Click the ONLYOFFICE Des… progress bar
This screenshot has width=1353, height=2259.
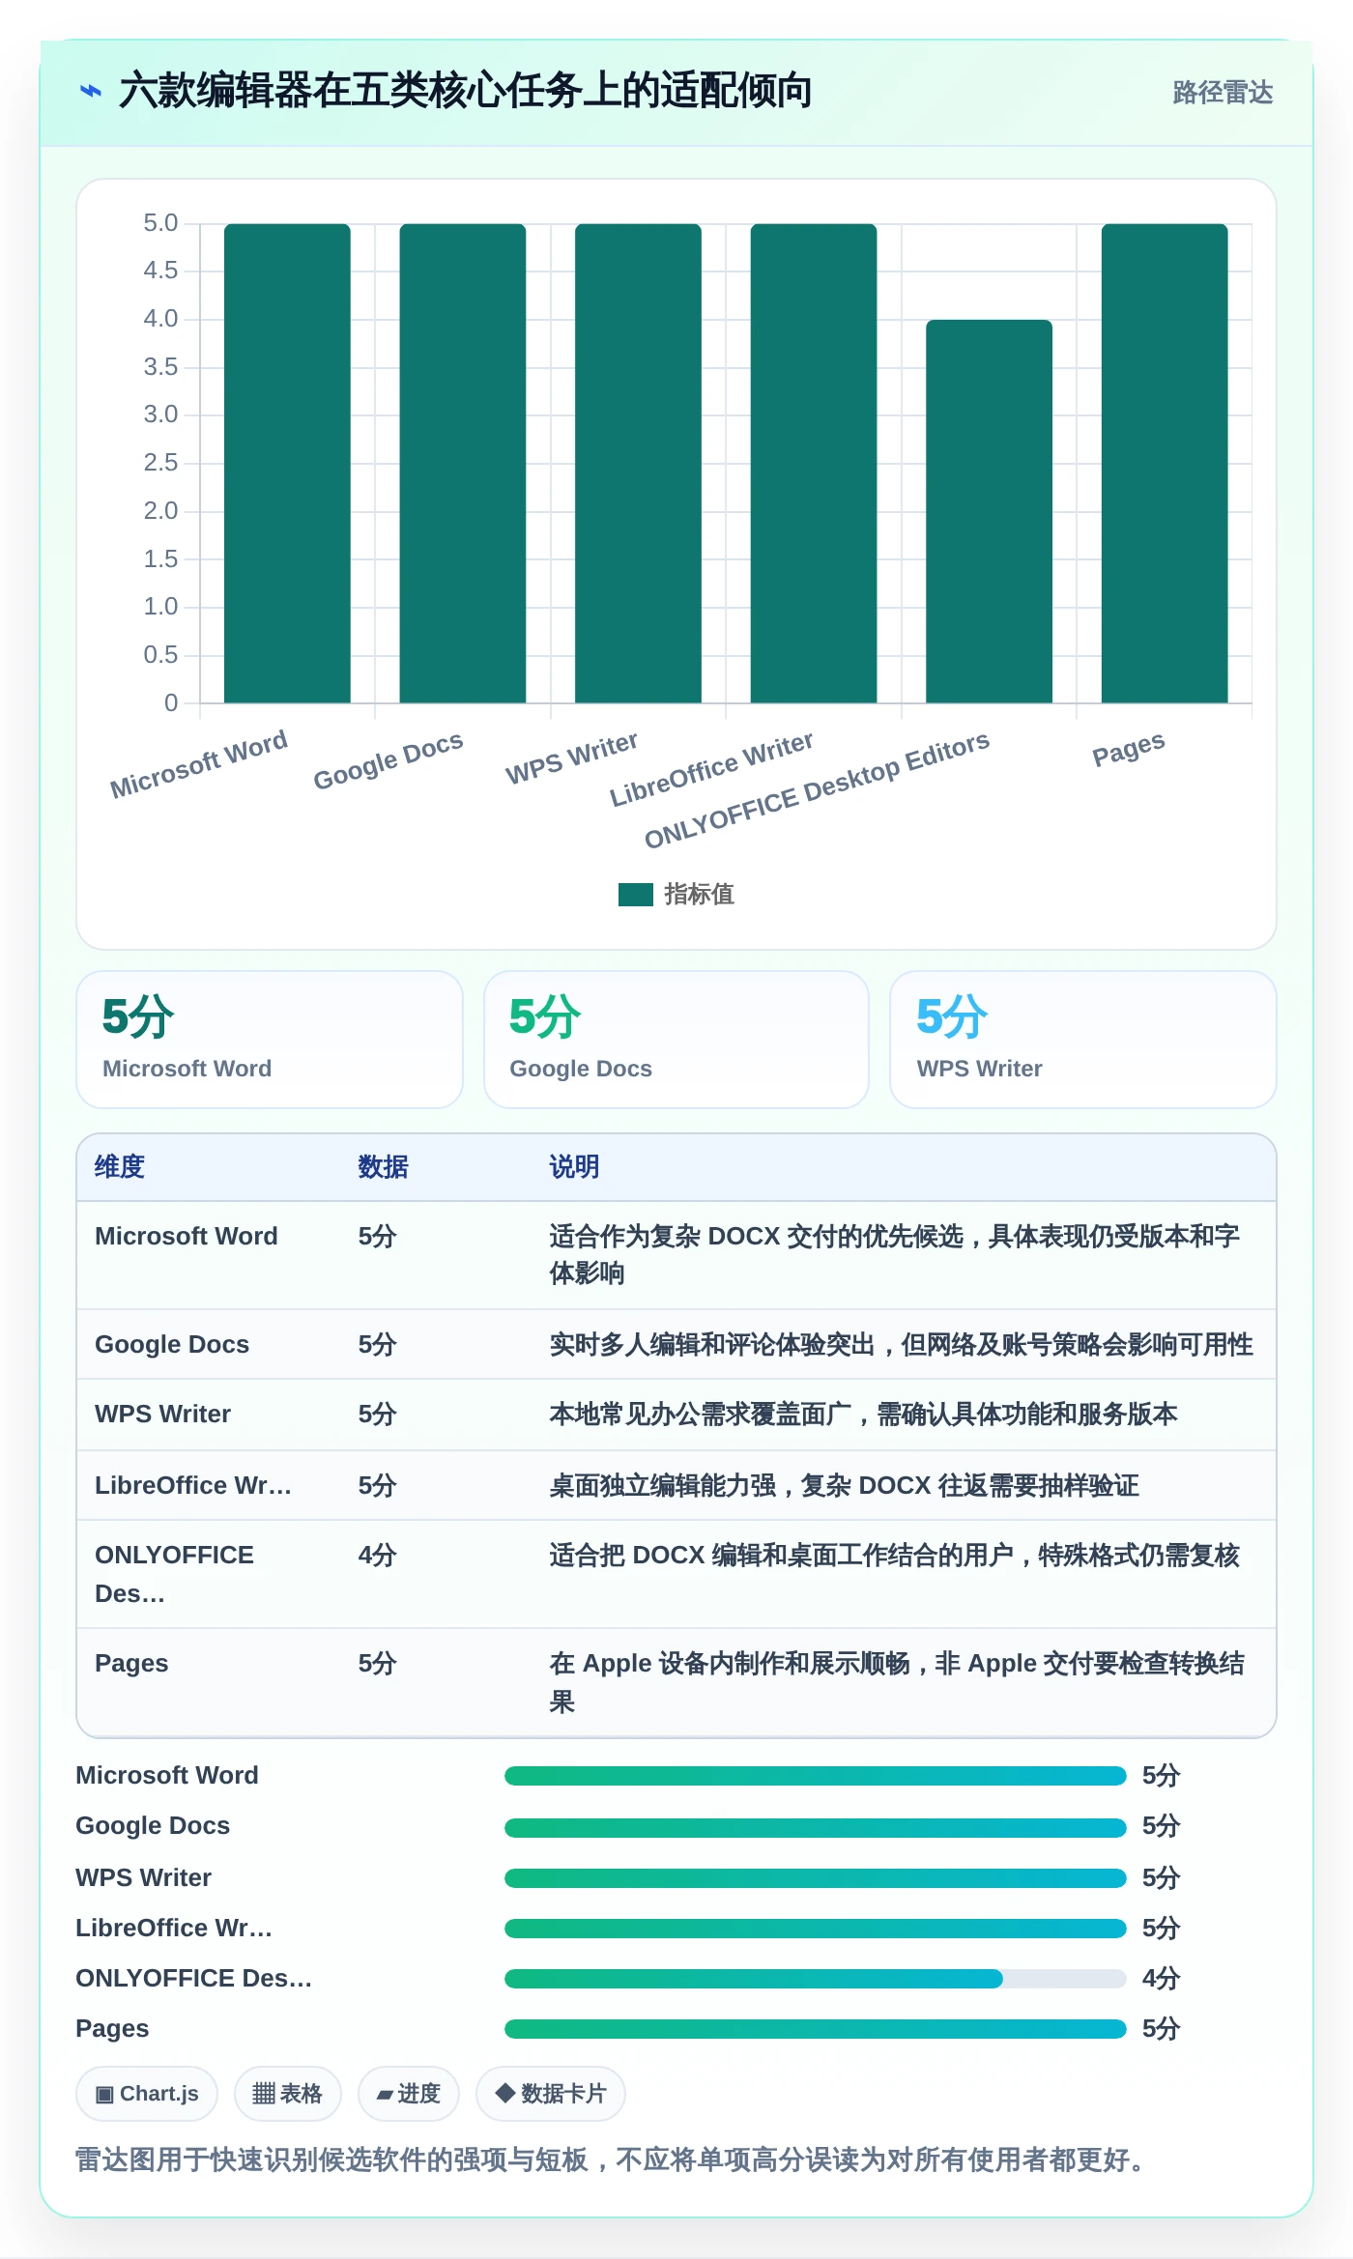pyautogui.click(x=816, y=1979)
